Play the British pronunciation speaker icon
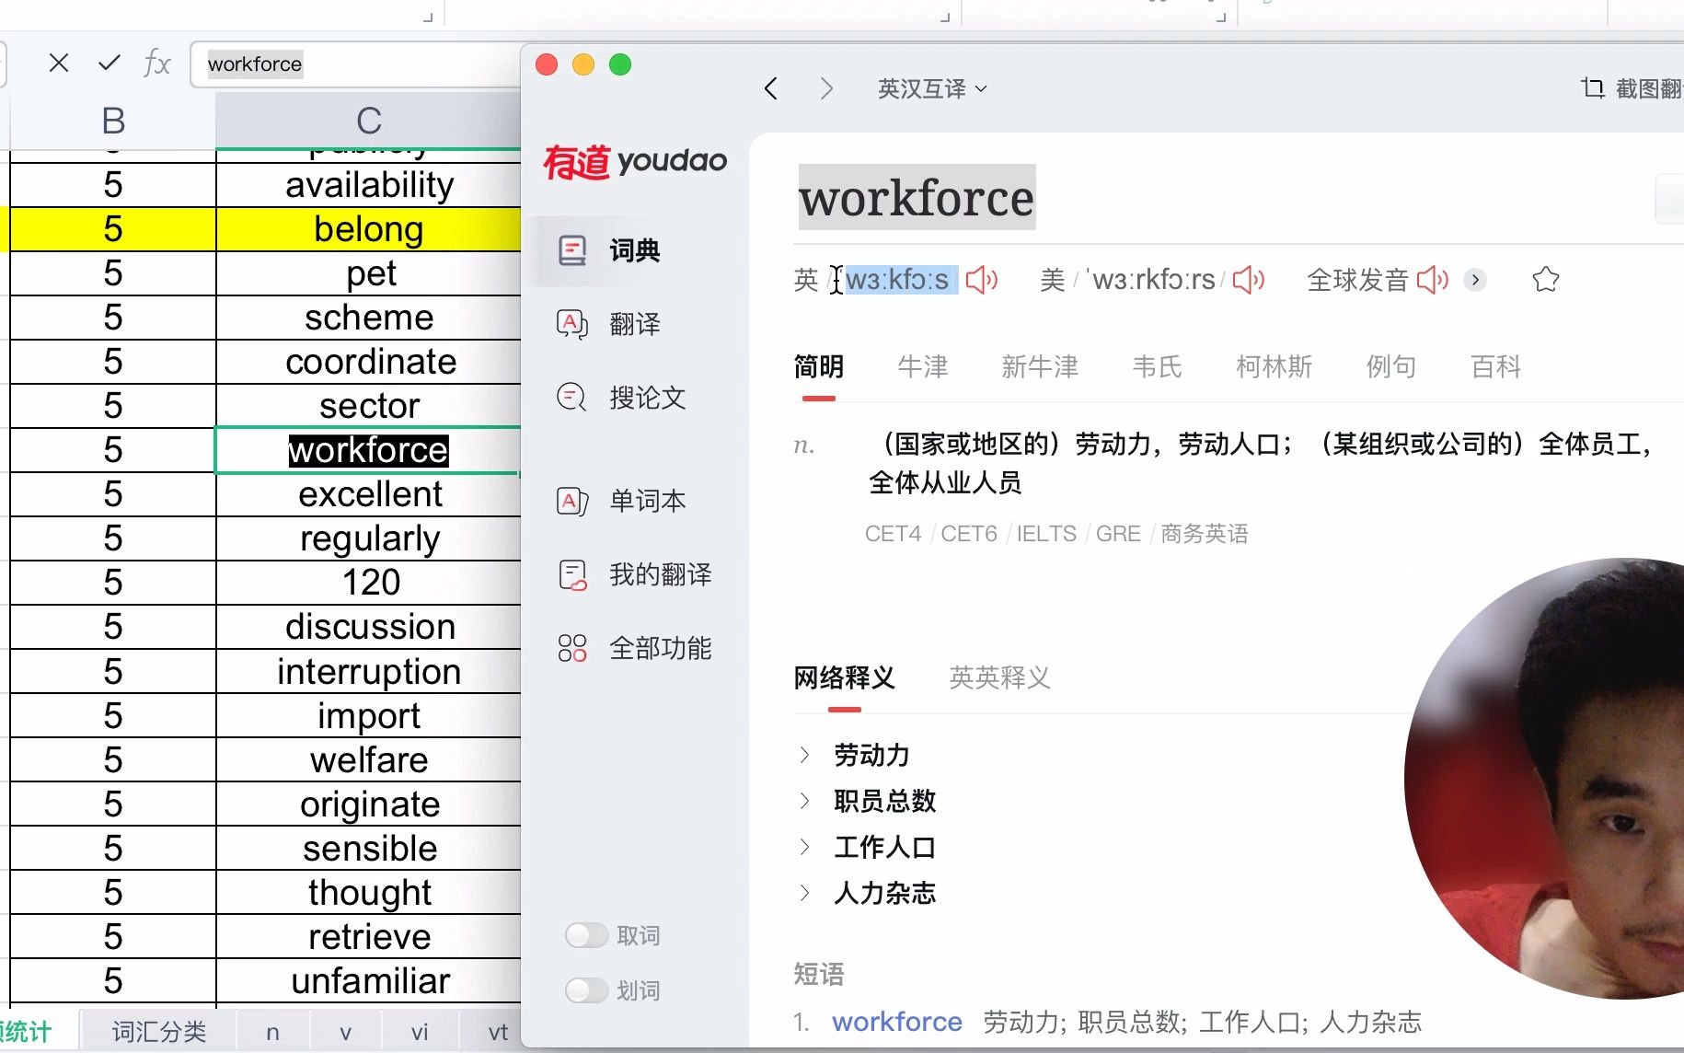 click(x=981, y=279)
